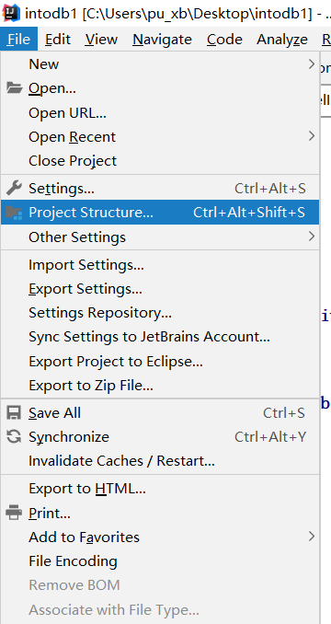
Task: Click the printer icon beside Print...
Action: point(14,513)
